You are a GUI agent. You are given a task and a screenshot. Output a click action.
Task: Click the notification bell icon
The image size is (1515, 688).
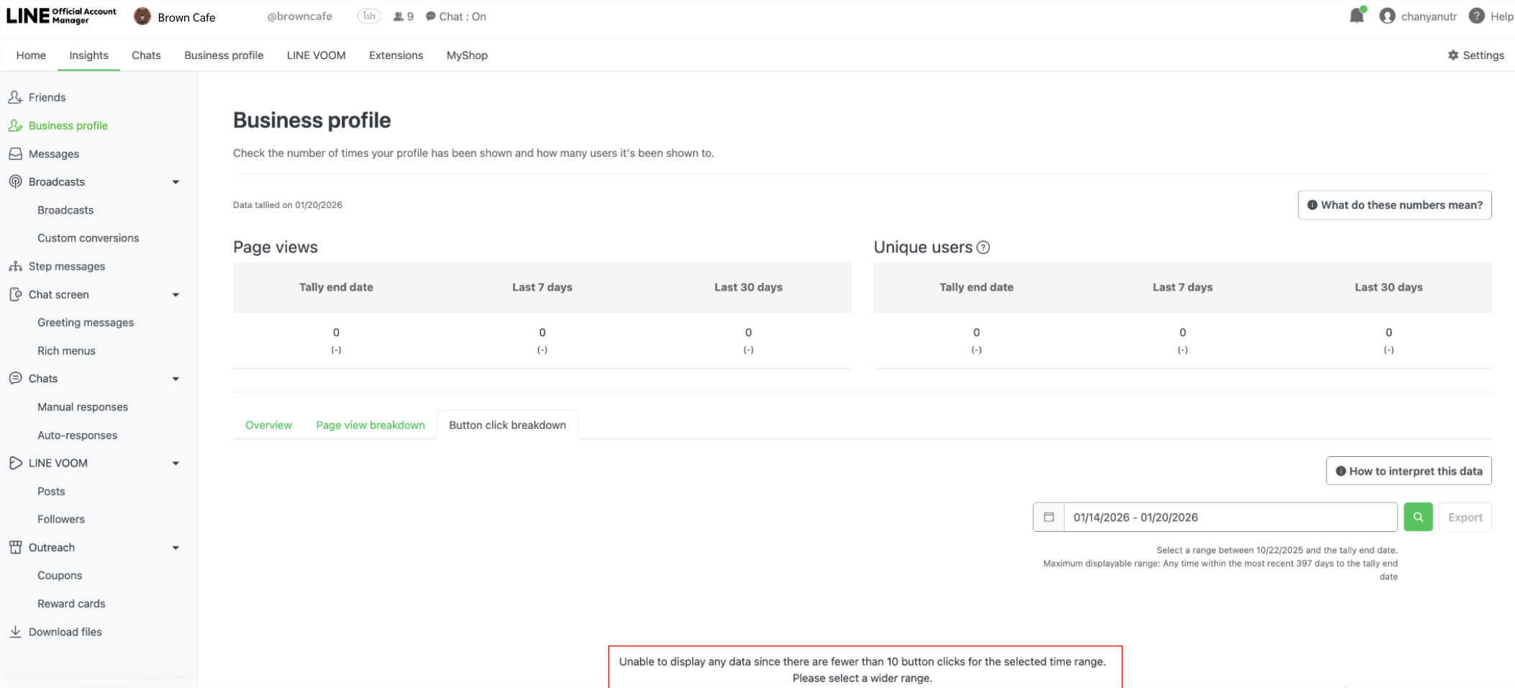click(1356, 16)
